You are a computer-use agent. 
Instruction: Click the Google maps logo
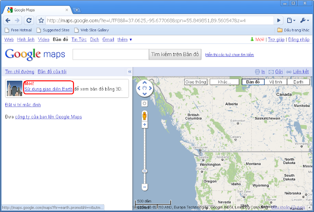point(35,54)
